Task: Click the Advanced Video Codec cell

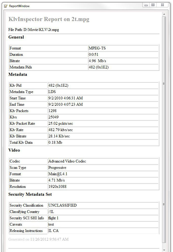Action: click(67, 161)
